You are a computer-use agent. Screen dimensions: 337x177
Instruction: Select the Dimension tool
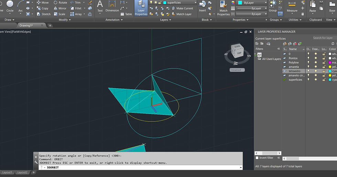112,6
